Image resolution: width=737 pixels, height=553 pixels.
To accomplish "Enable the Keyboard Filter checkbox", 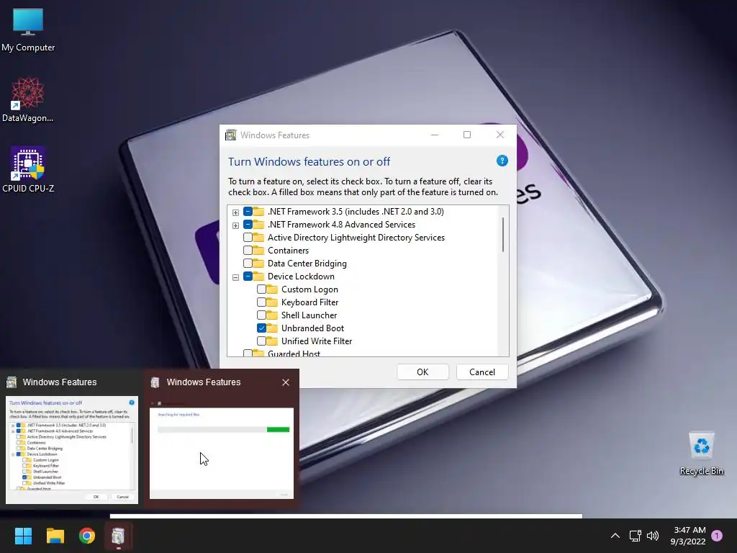I will (261, 302).
